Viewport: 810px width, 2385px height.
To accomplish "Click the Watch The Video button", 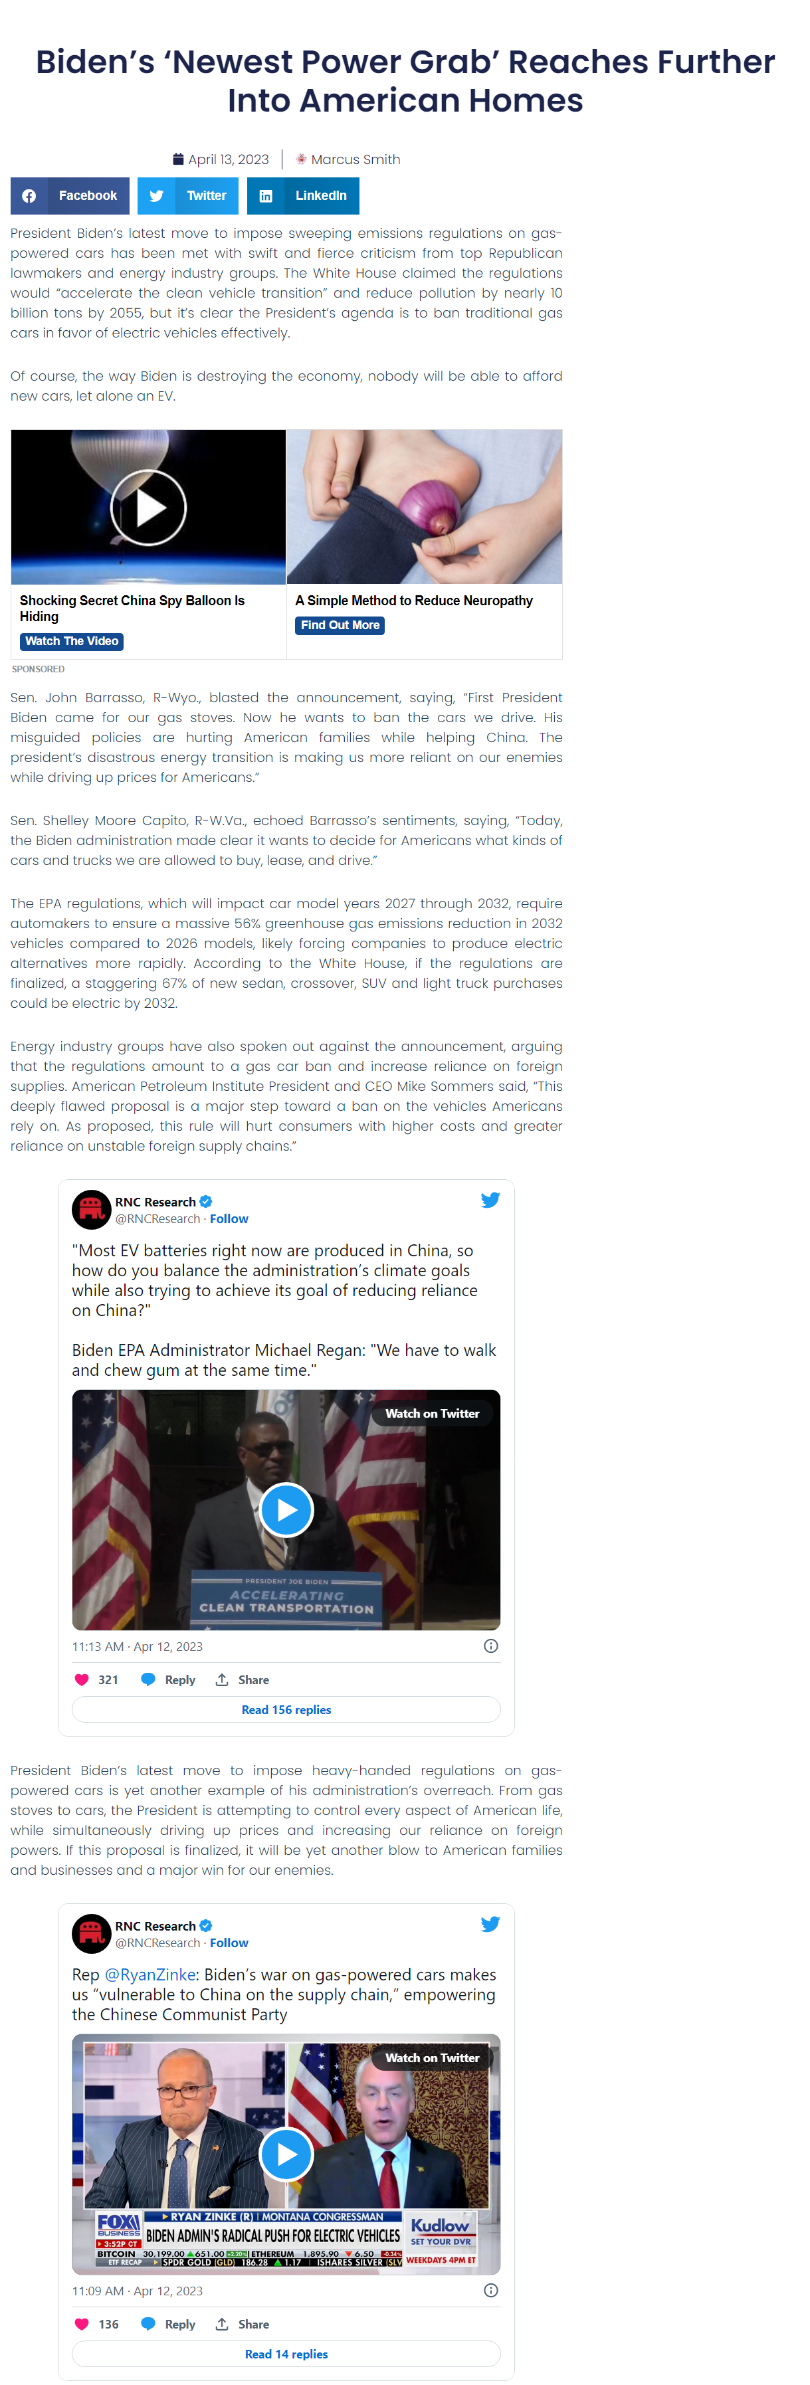I will [71, 642].
